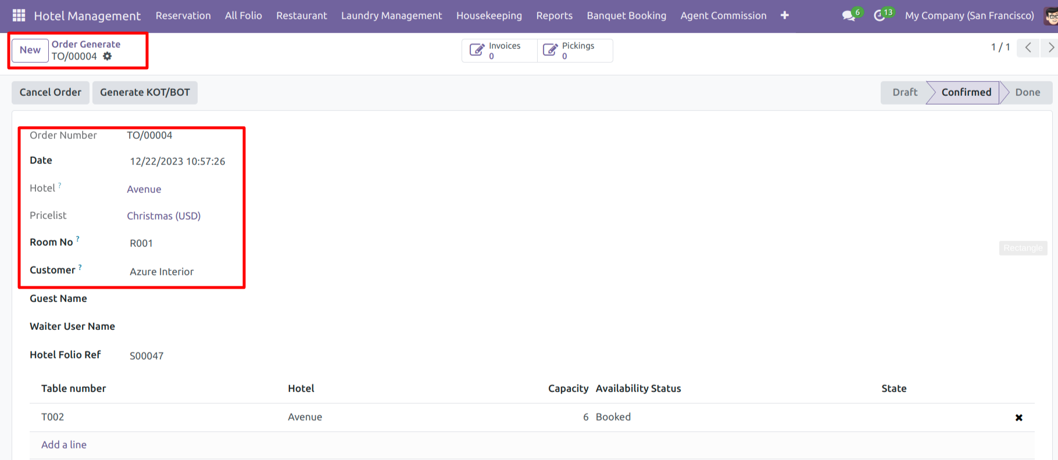
Task: Click the plus icon in the navbar
Action: tap(784, 16)
